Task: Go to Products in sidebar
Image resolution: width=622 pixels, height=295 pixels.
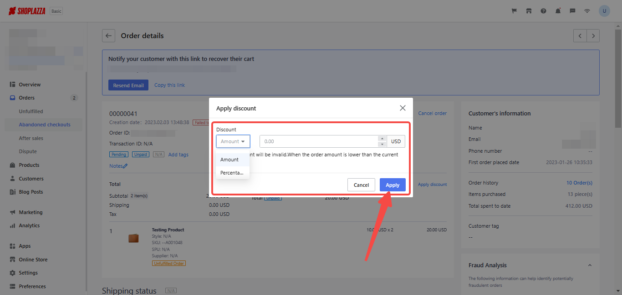Action: [29, 165]
